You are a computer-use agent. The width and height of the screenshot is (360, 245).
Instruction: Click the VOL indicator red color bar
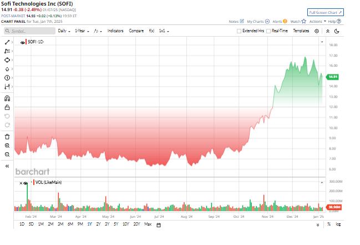click(34, 182)
